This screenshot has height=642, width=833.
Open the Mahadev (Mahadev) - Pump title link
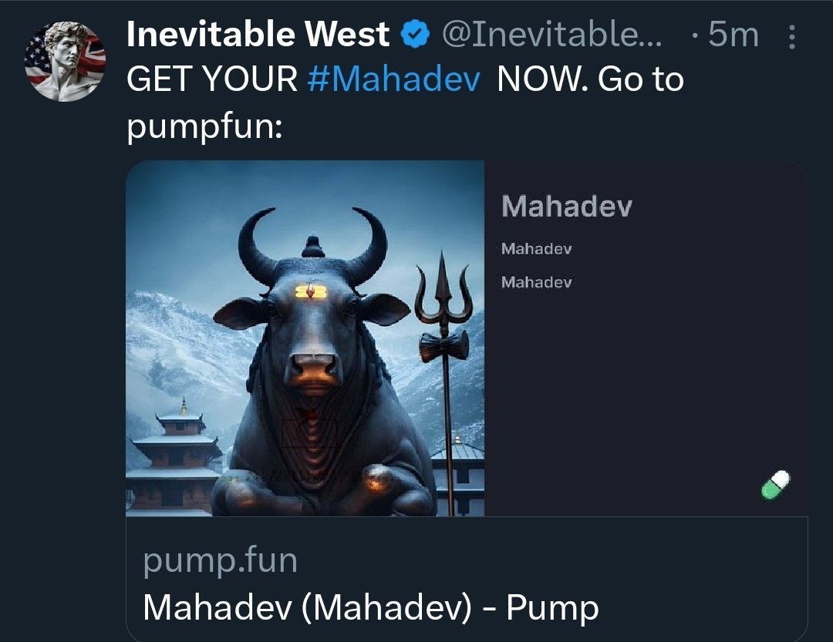(x=371, y=607)
